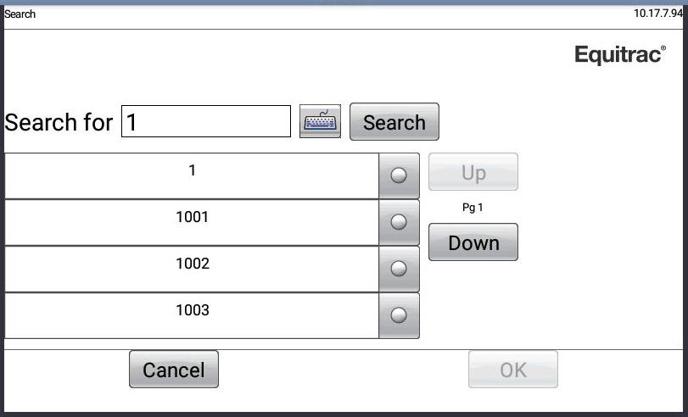
Task: Click the 10.17.7.94 IP address text
Action: point(658,14)
